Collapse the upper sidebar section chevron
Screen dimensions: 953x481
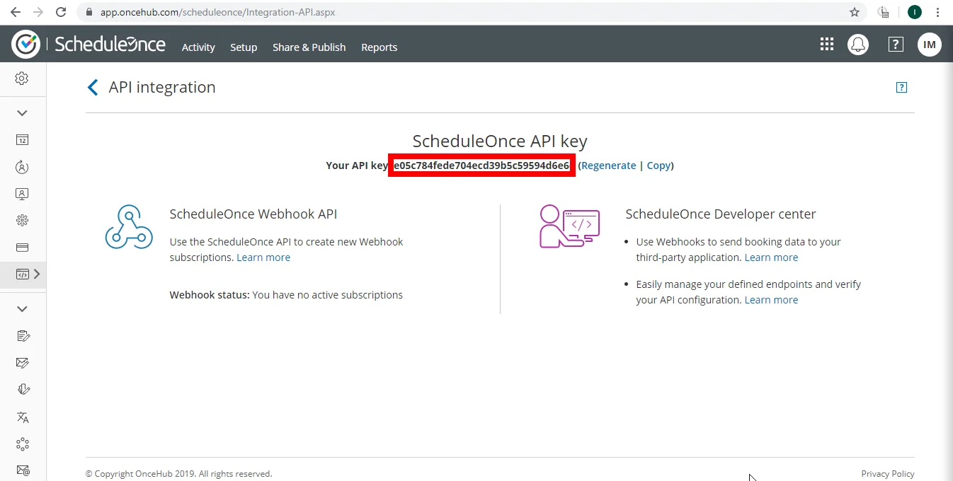tap(22, 113)
